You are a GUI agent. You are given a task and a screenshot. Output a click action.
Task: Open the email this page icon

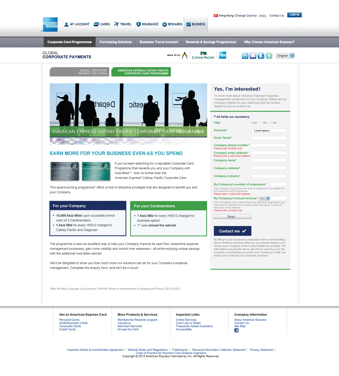[253, 56]
